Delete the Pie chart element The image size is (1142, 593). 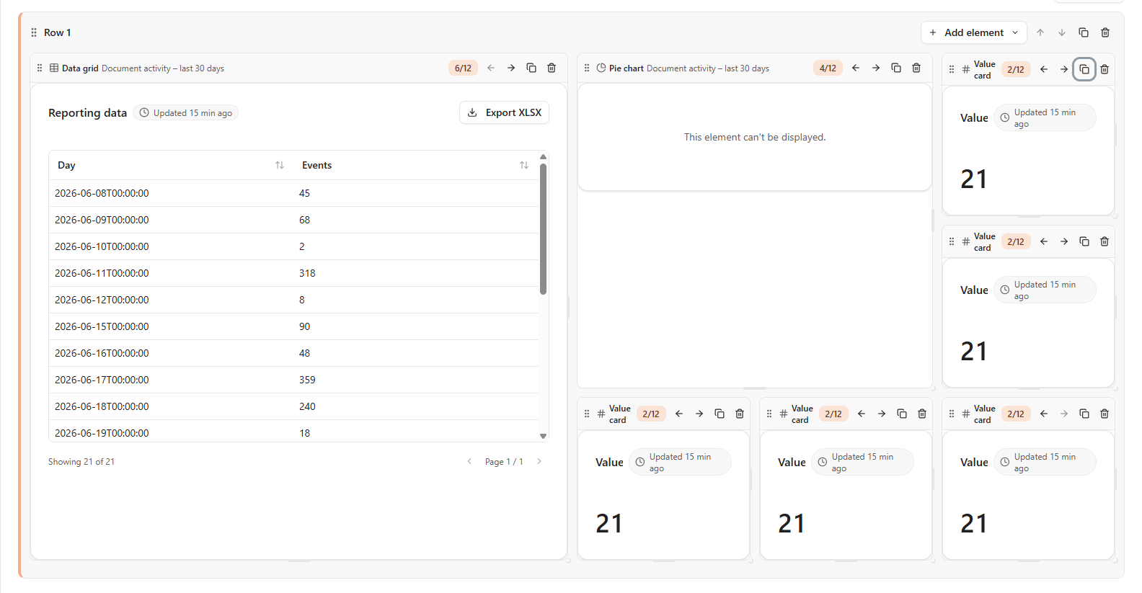point(916,68)
